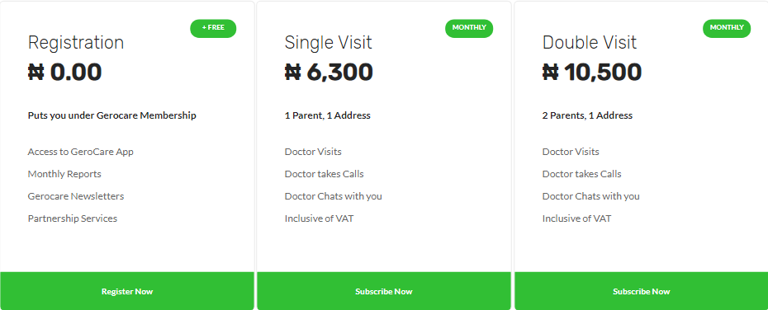
Task: Click the ₦ 10,500 price
Action: pyautogui.click(x=591, y=73)
